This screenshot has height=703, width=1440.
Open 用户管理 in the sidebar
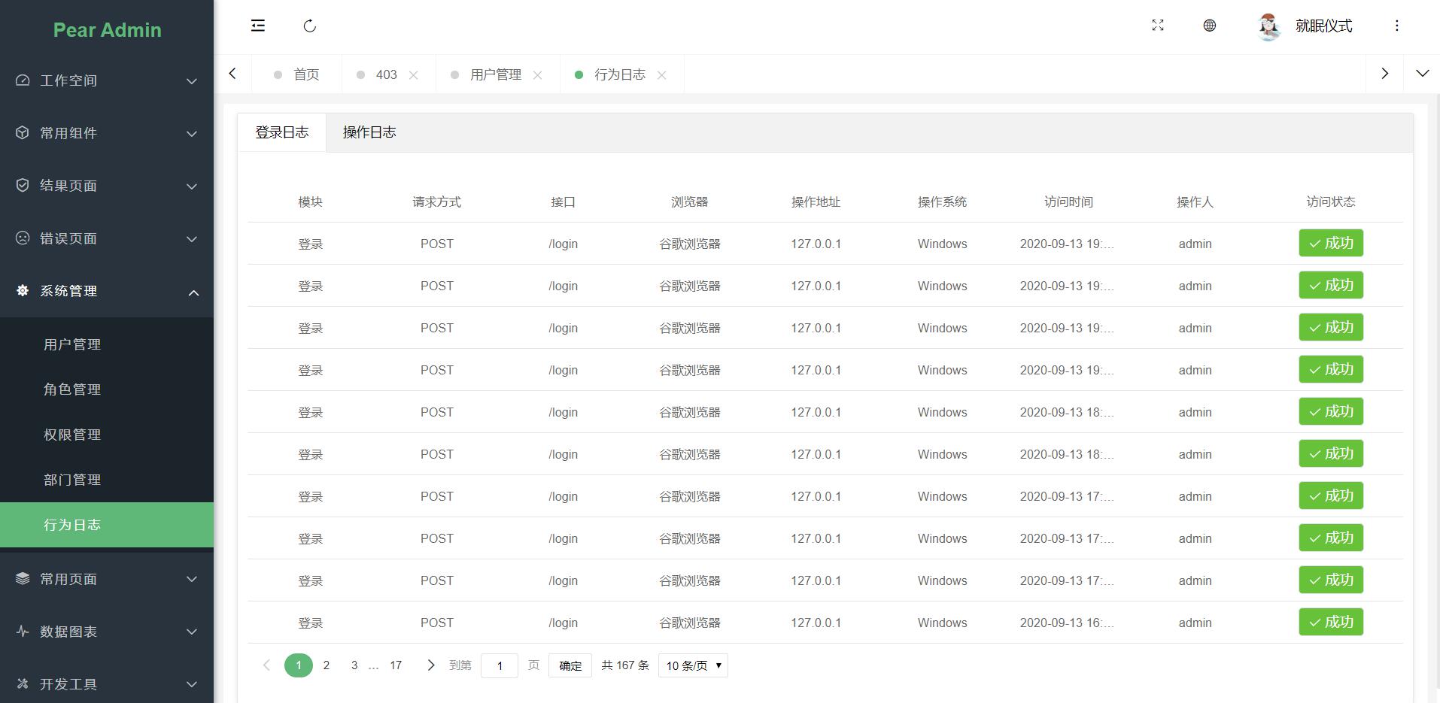107,344
